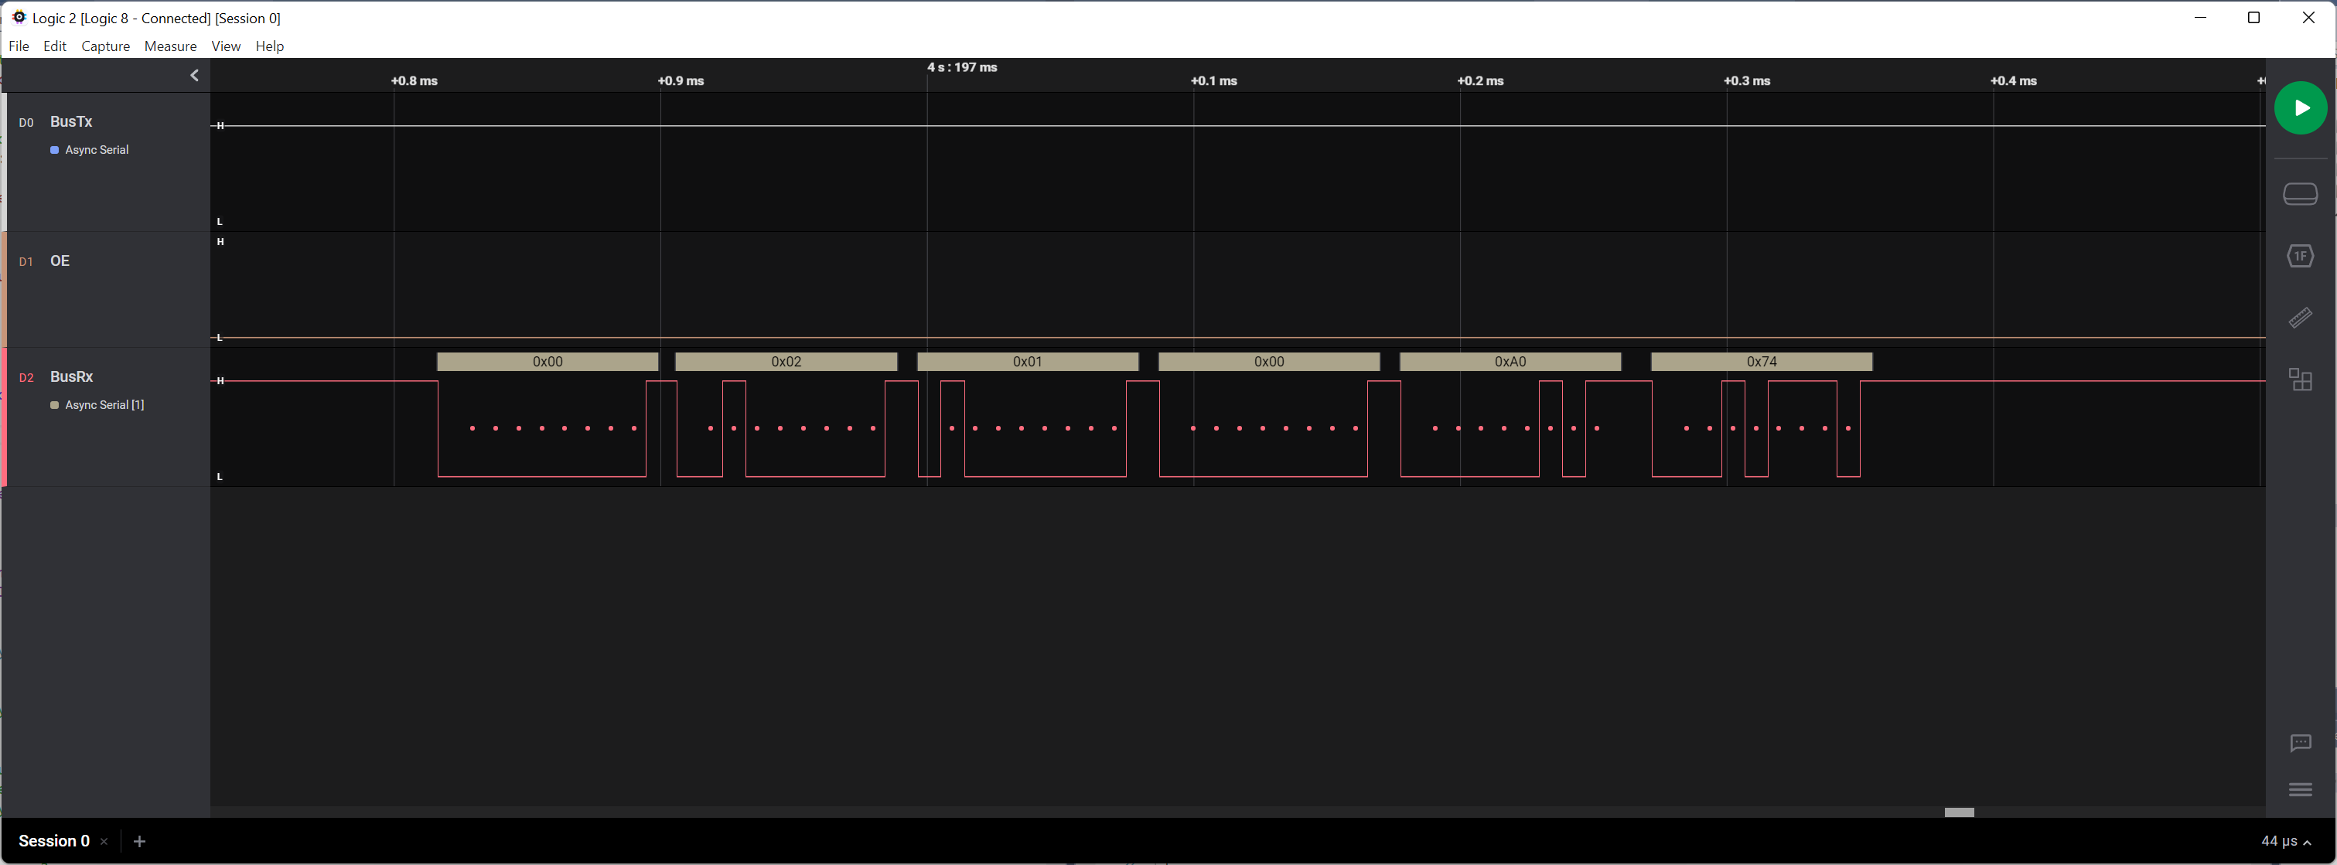Open the 44 µs zoom level dropdown
Screen dimensions: 2337x865
2285,842
